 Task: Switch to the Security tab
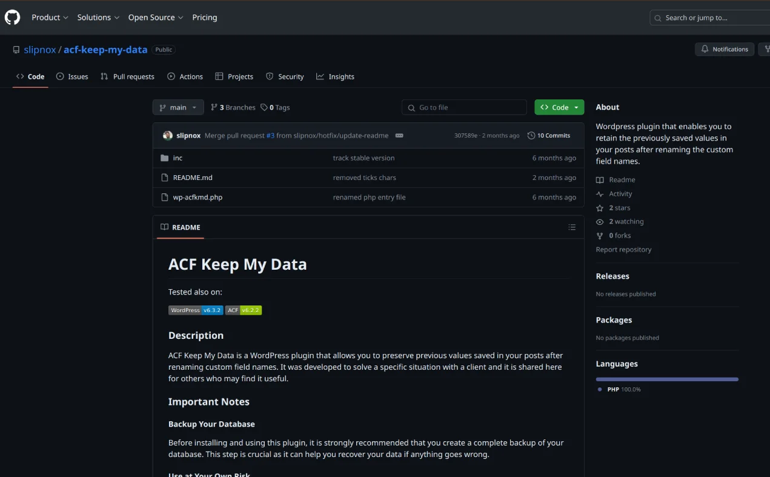coord(285,76)
